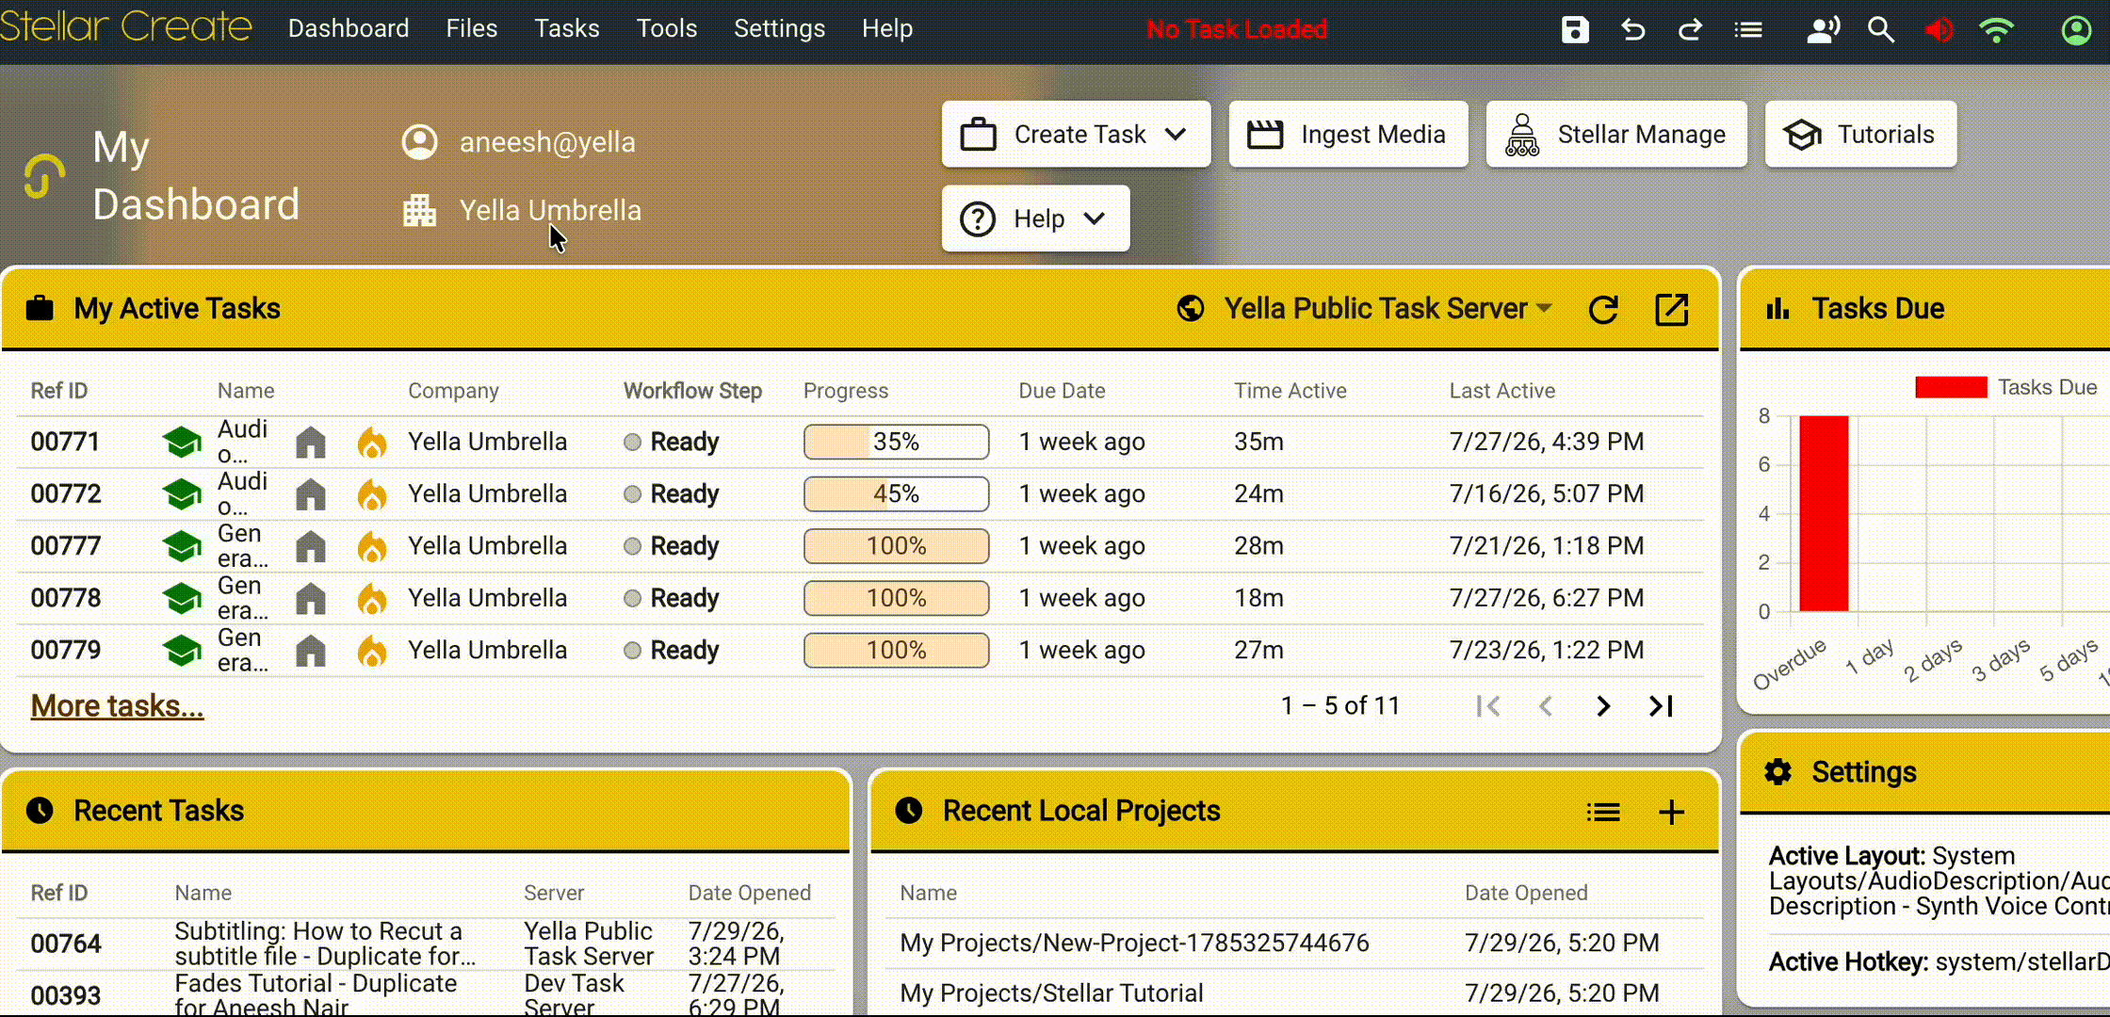Click the redo arrow icon

[1690, 29]
